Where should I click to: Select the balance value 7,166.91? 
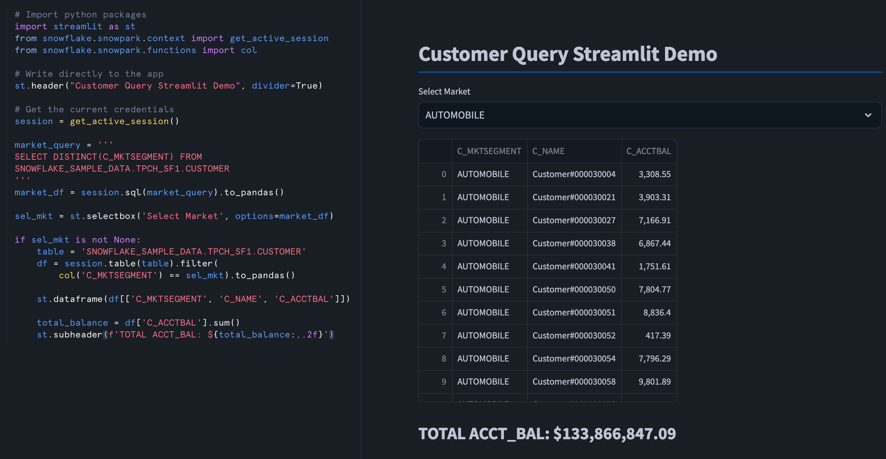[x=654, y=220]
